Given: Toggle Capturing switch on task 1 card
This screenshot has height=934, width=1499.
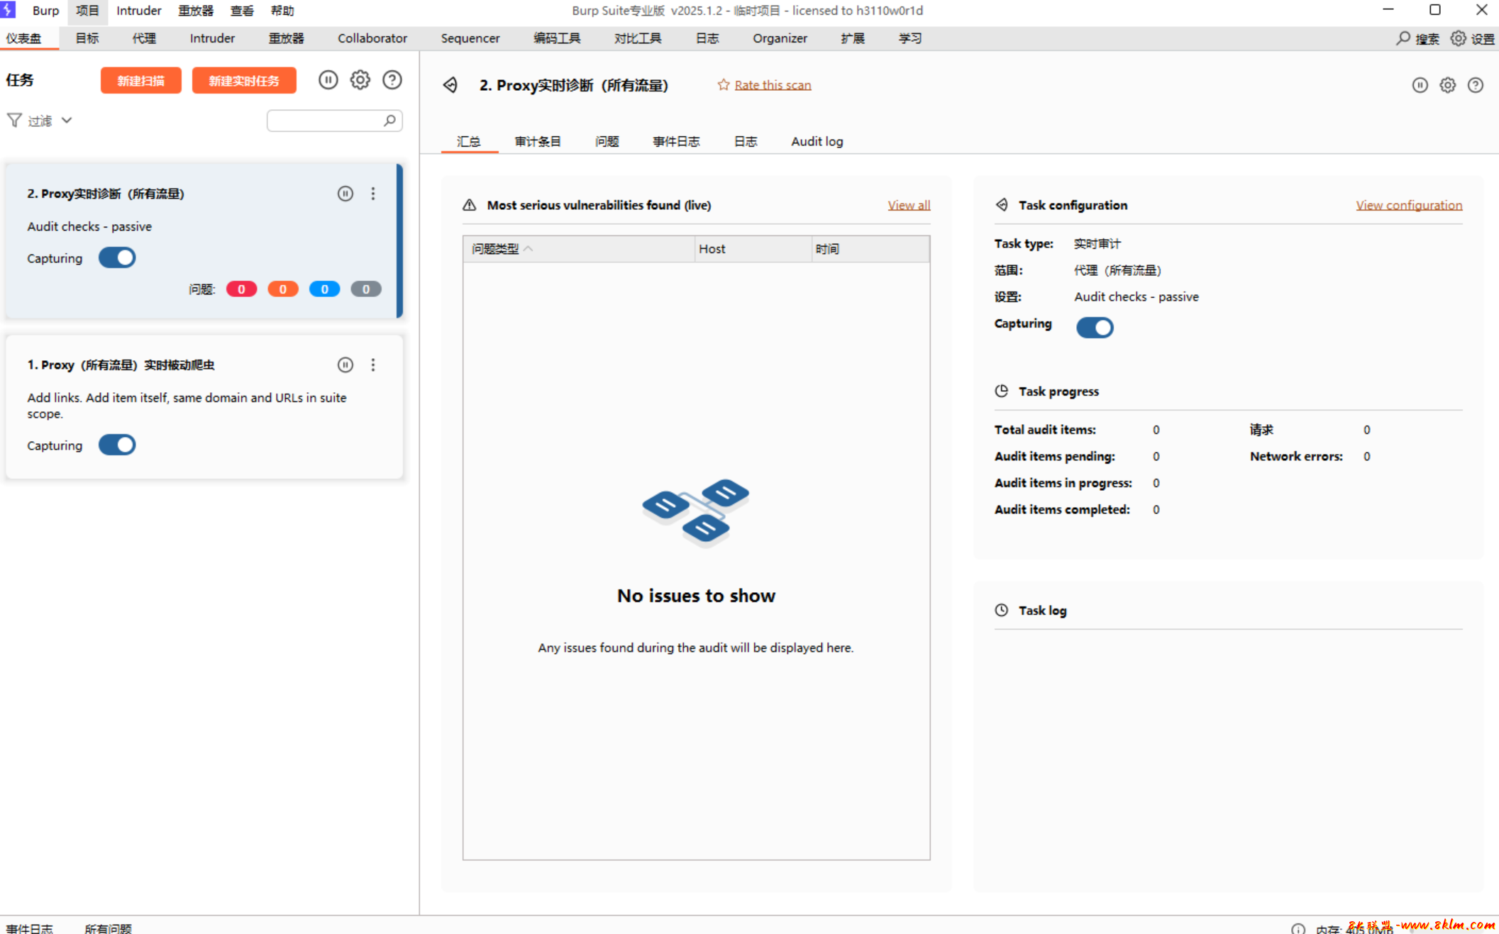Looking at the screenshot, I should point(117,445).
